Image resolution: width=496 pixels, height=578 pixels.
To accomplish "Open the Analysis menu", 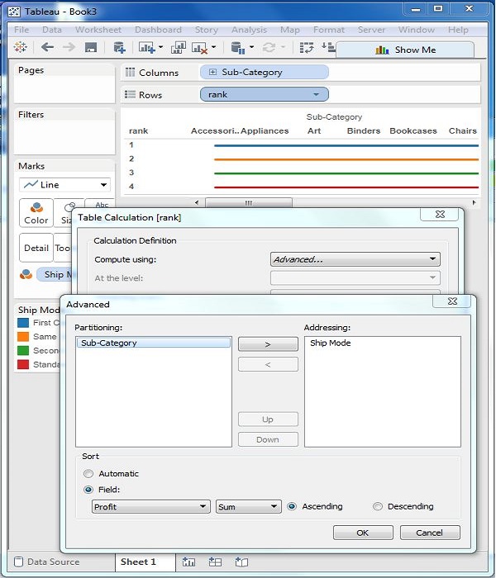I will (249, 30).
